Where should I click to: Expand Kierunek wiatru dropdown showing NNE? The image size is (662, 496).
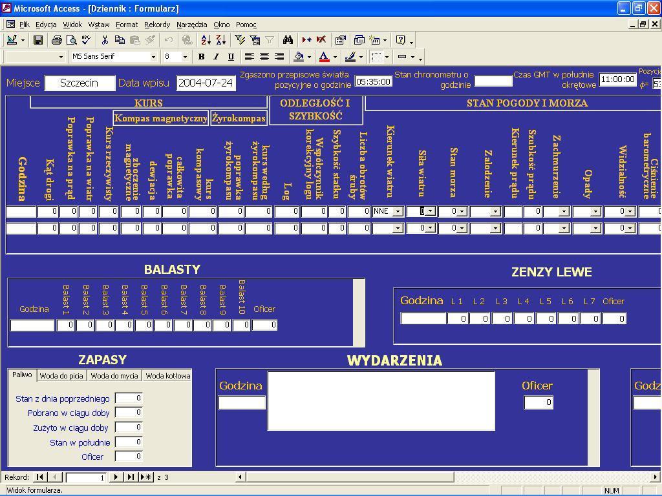[398, 211]
